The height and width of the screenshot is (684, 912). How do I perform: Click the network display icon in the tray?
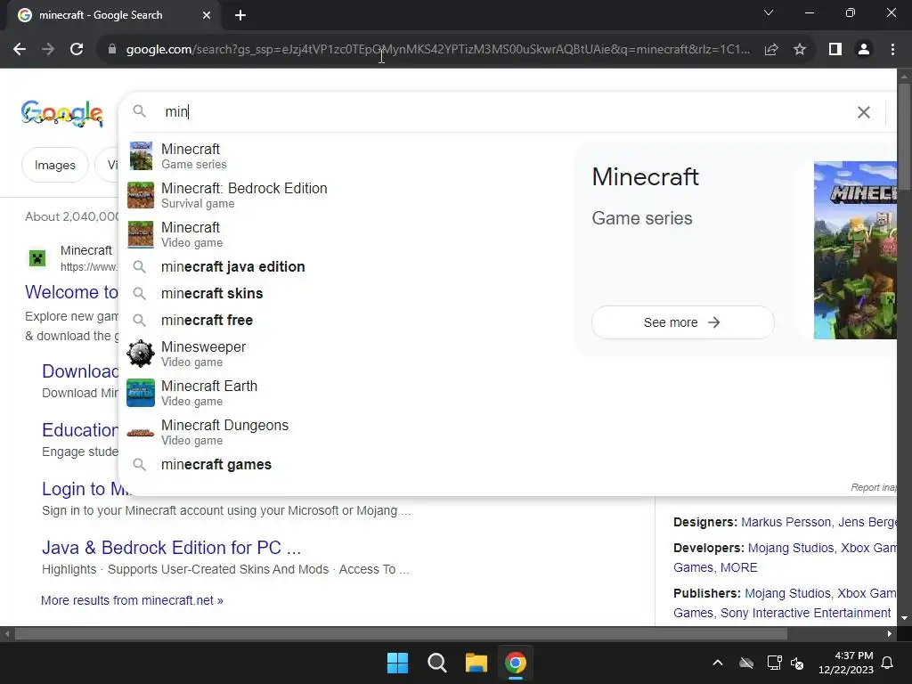[774, 663]
